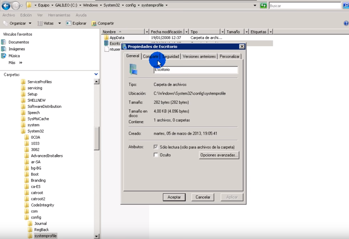Click the Buscar search box
This screenshot has width=349, height=239.
[x=305, y=6]
